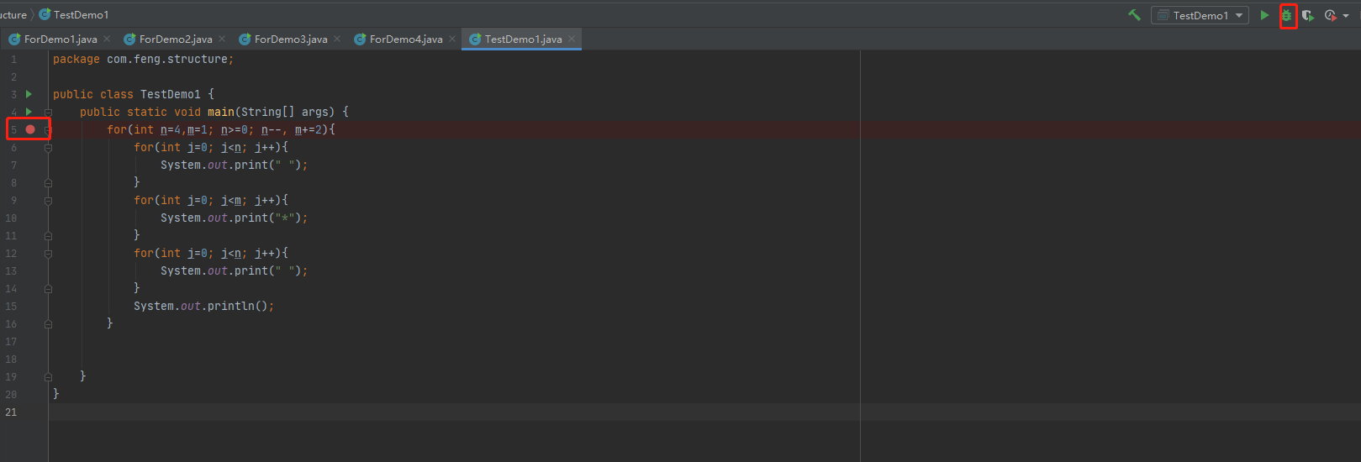Click 'String[] args' parameter text
The height and width of the screenshot is (462, 1361).
(285, 112)
